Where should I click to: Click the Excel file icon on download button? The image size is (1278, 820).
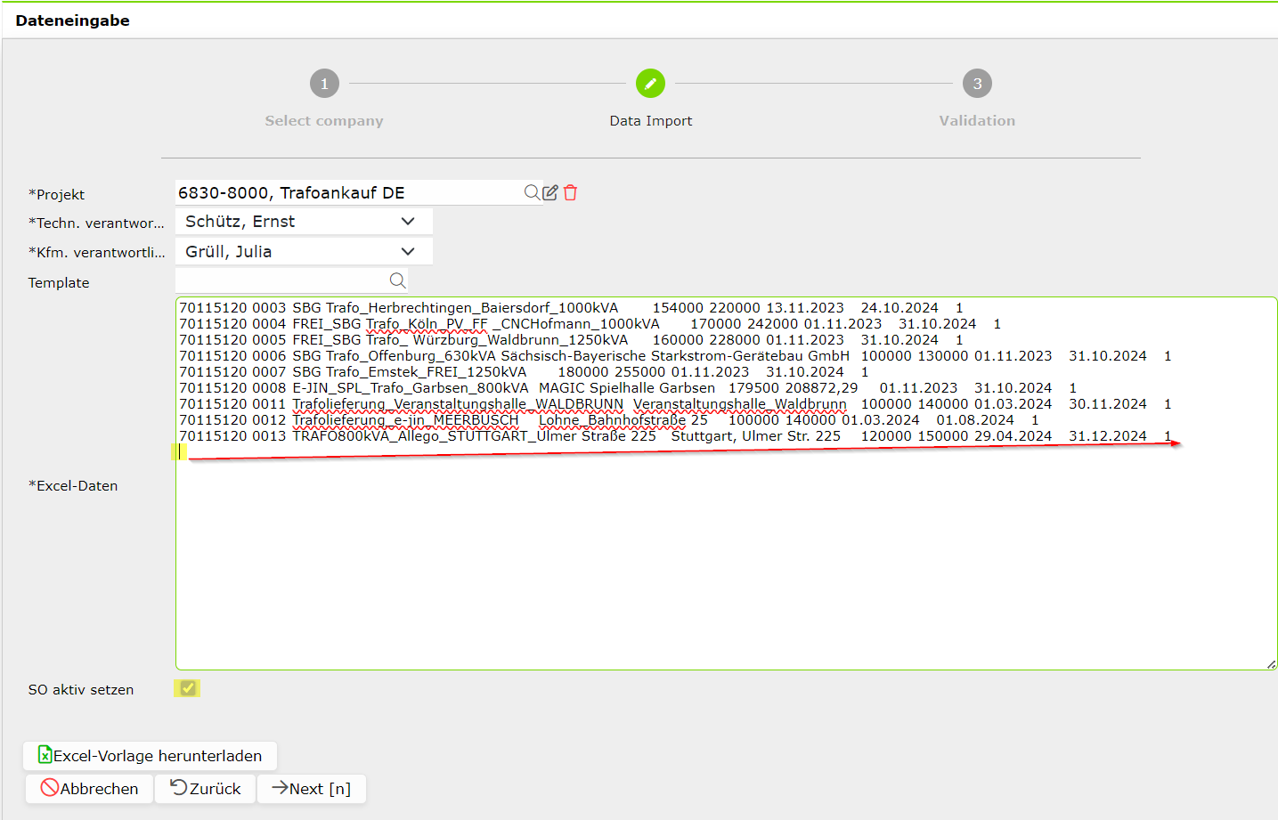point(45,755)
